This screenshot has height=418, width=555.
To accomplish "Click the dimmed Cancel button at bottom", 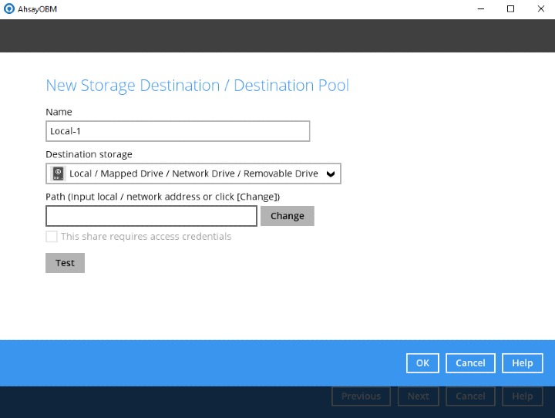I will (470, 396).
